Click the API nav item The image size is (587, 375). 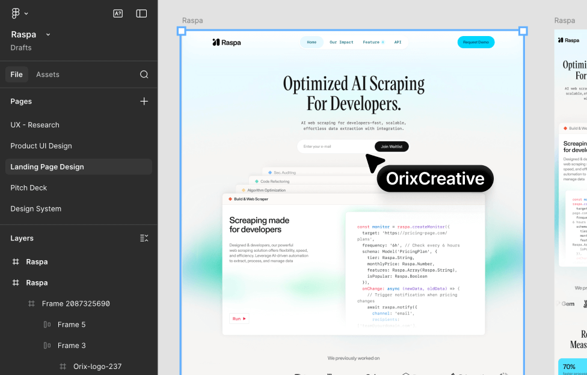(x=398, y=42)
